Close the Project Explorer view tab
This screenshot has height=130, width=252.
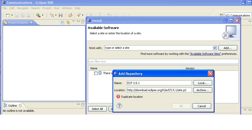[31, 22]
